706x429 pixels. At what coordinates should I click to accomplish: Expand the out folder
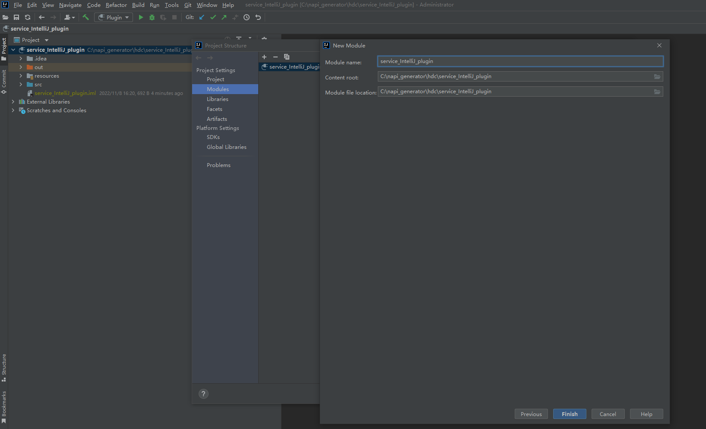point(21,67)
